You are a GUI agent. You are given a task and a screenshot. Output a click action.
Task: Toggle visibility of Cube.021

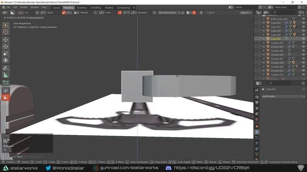303,39
